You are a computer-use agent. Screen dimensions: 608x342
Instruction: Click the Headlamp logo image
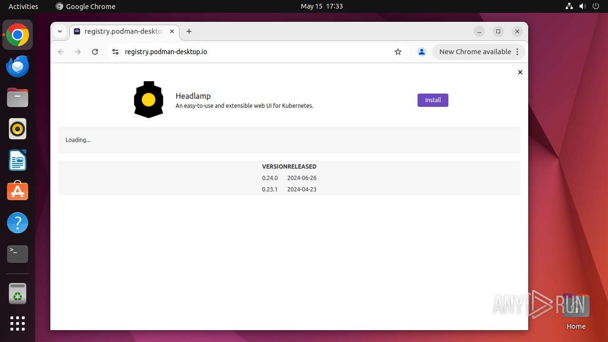click(x=149, y=100)
